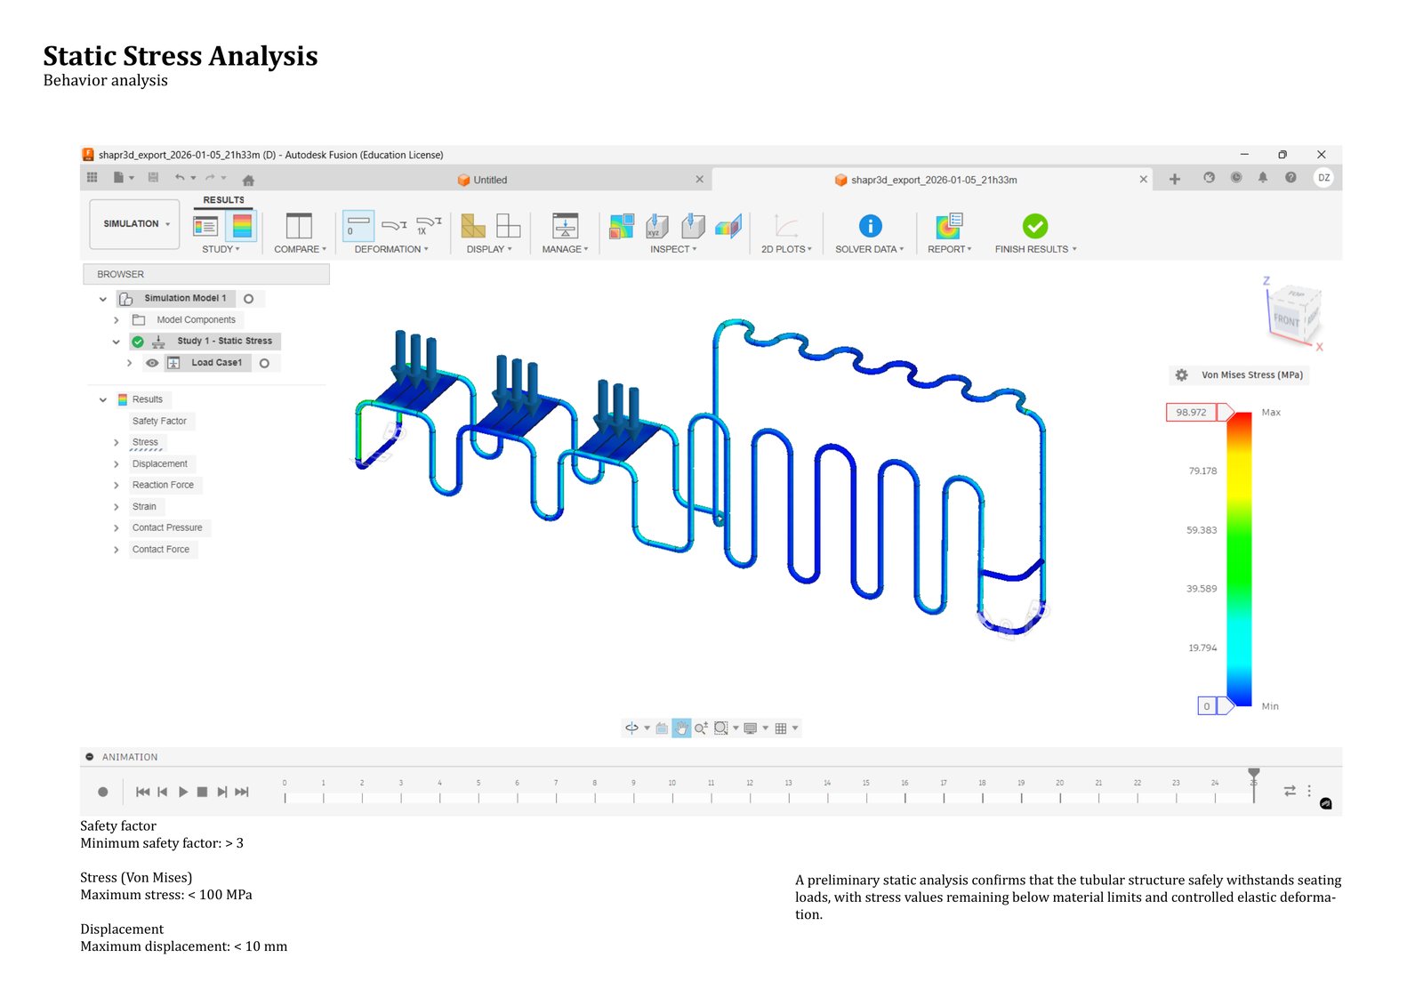Select the RESULTS ribbon tab
Viewport: 1423px width, 1006px height.
tap(223, 200)
